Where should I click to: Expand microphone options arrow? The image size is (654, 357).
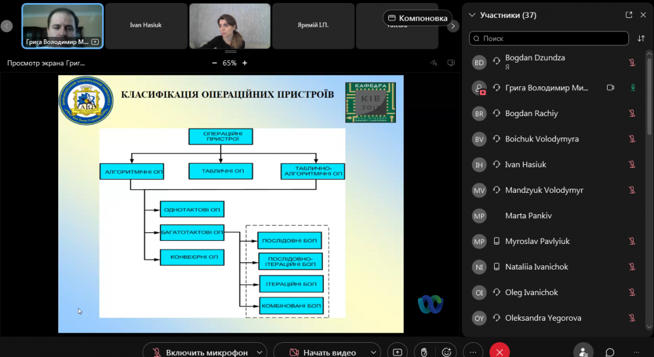pos(259,352)
